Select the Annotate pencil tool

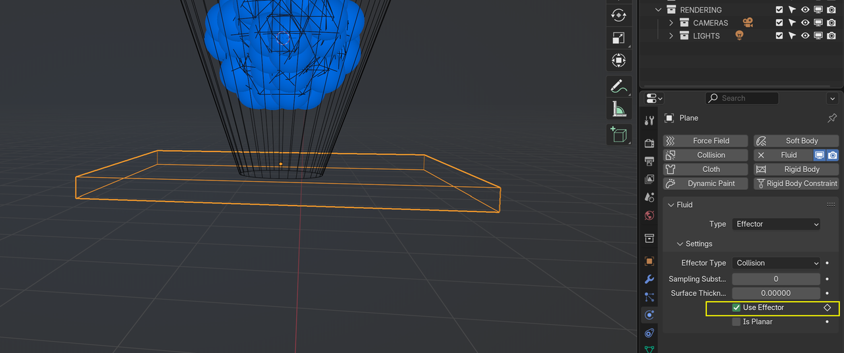(x=618, y=86)
